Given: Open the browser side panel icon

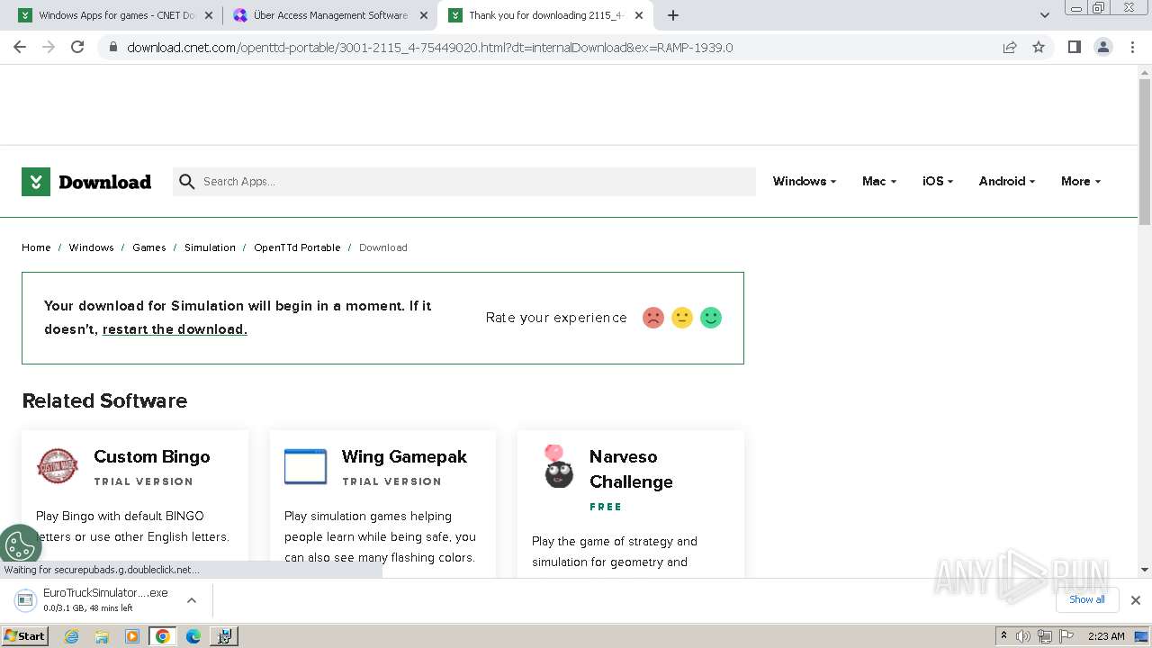Looking at the screenshot, I should click(x=1074, y=47).
